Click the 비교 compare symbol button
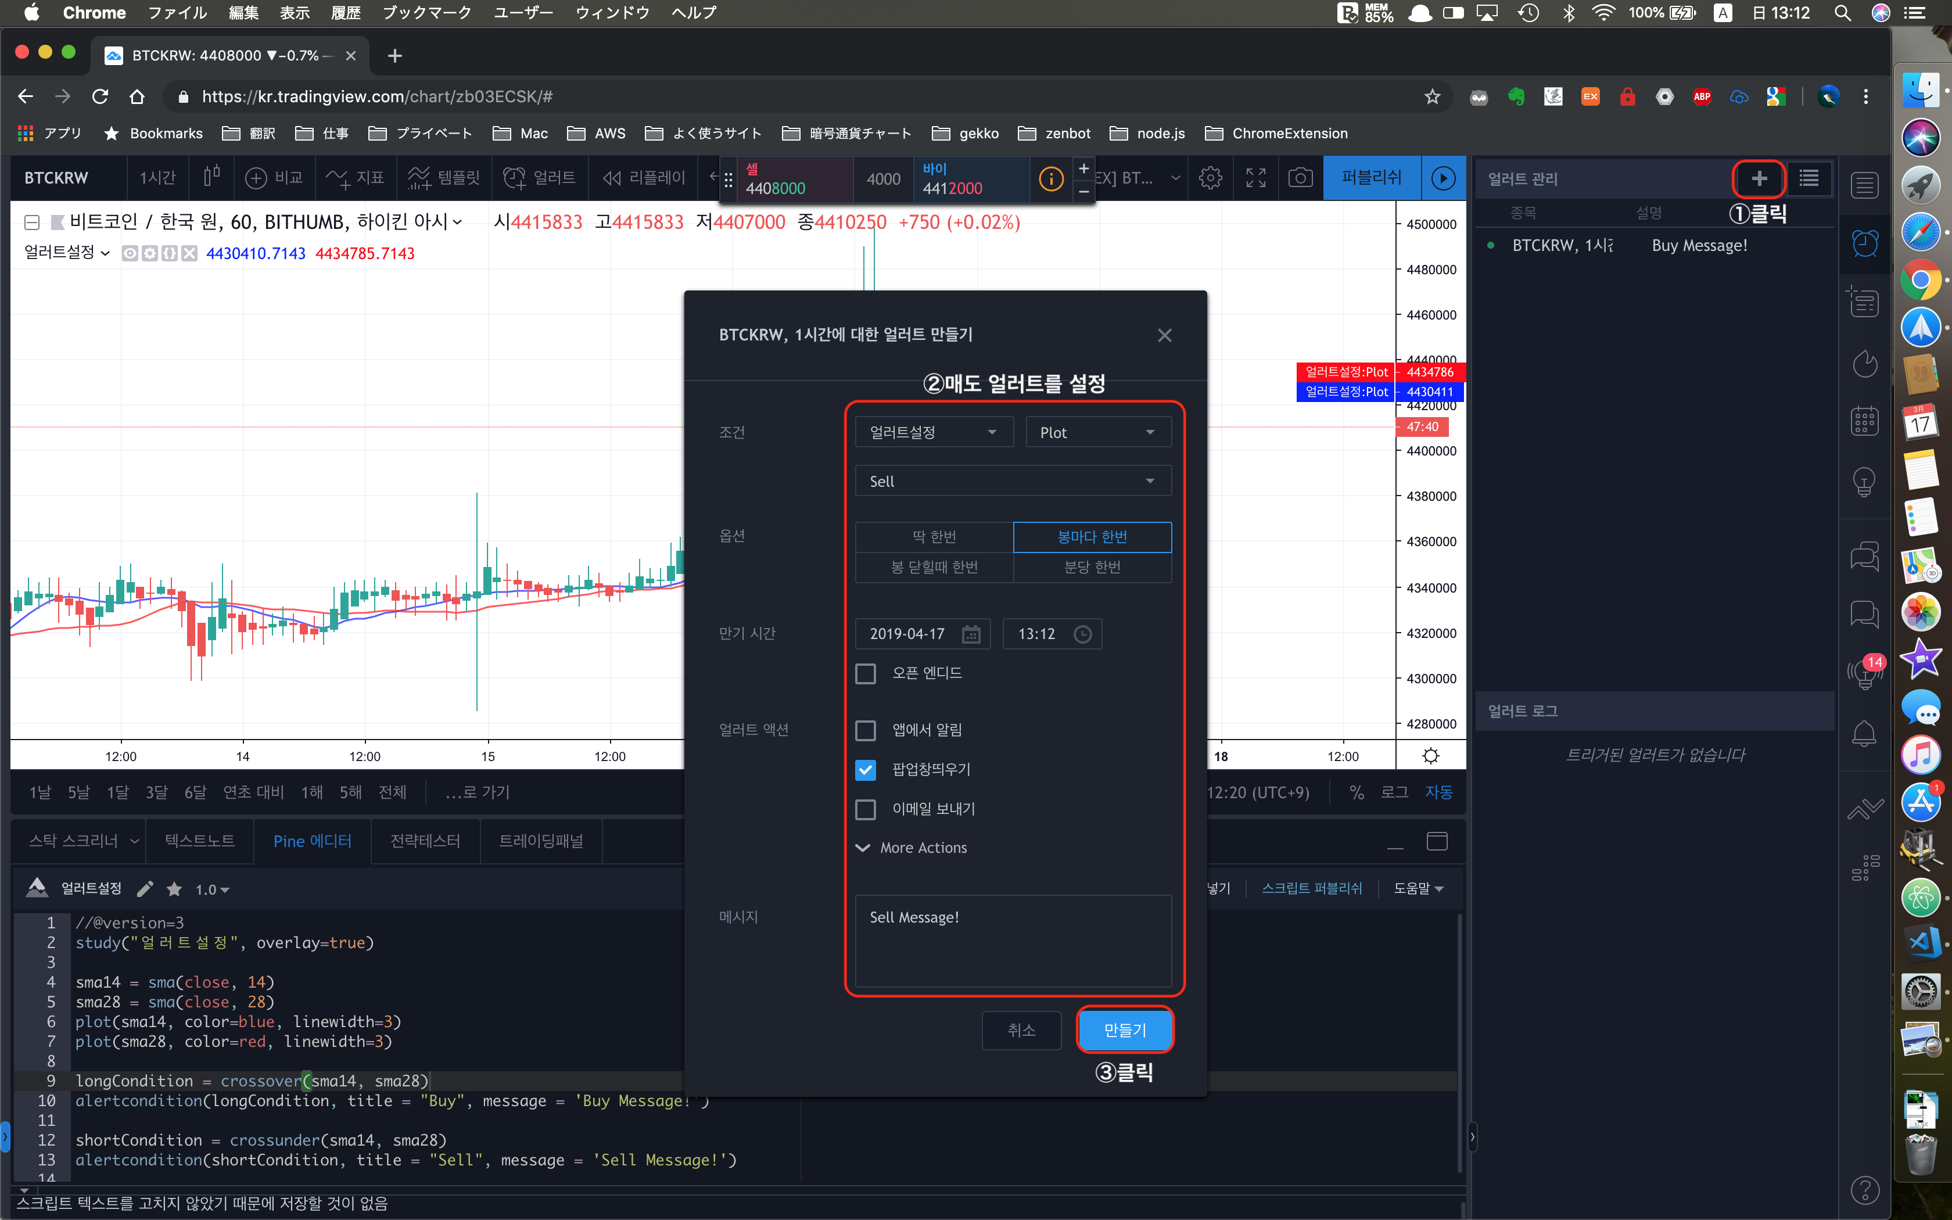 274,178
